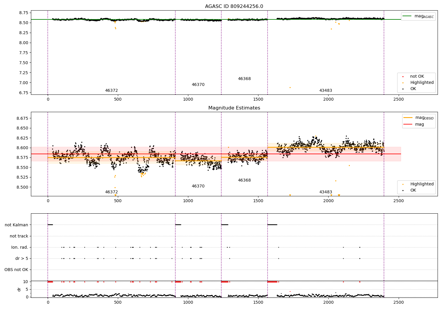Click the green line sample in mag AGASC legend

pyautogui.click(x=407, y=16)
